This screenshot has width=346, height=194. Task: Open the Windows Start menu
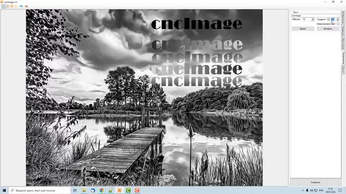[4, 190]
